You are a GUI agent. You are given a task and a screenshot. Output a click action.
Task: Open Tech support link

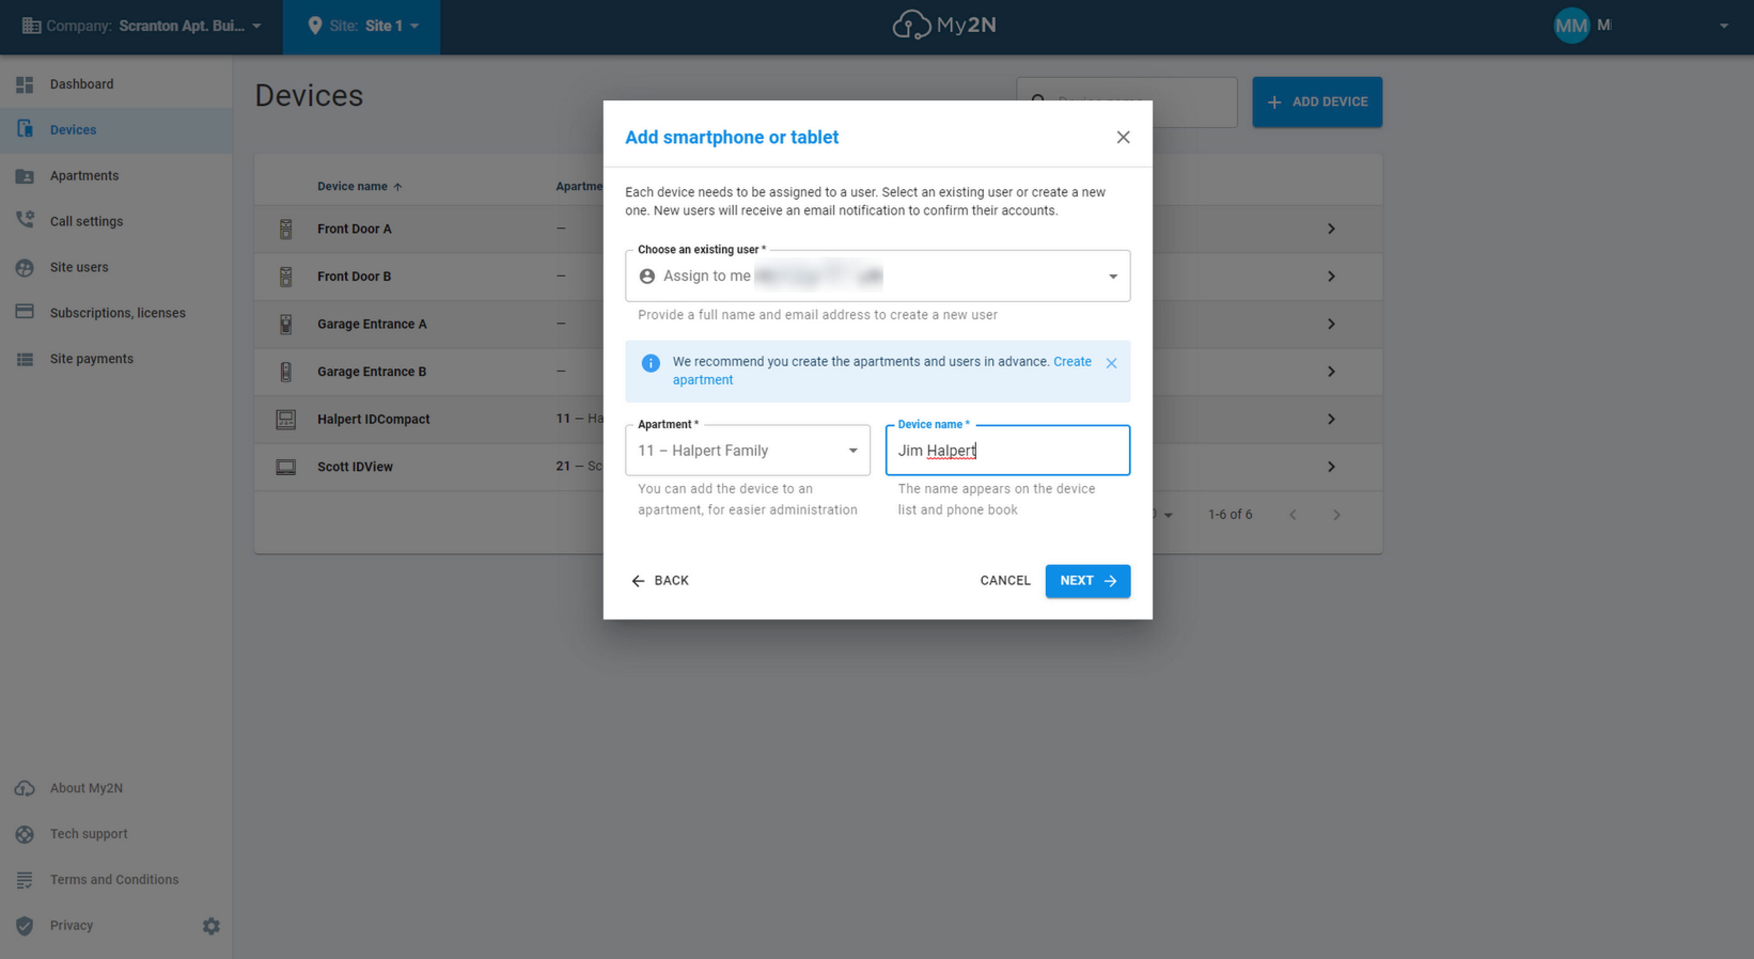click(89, 834)
